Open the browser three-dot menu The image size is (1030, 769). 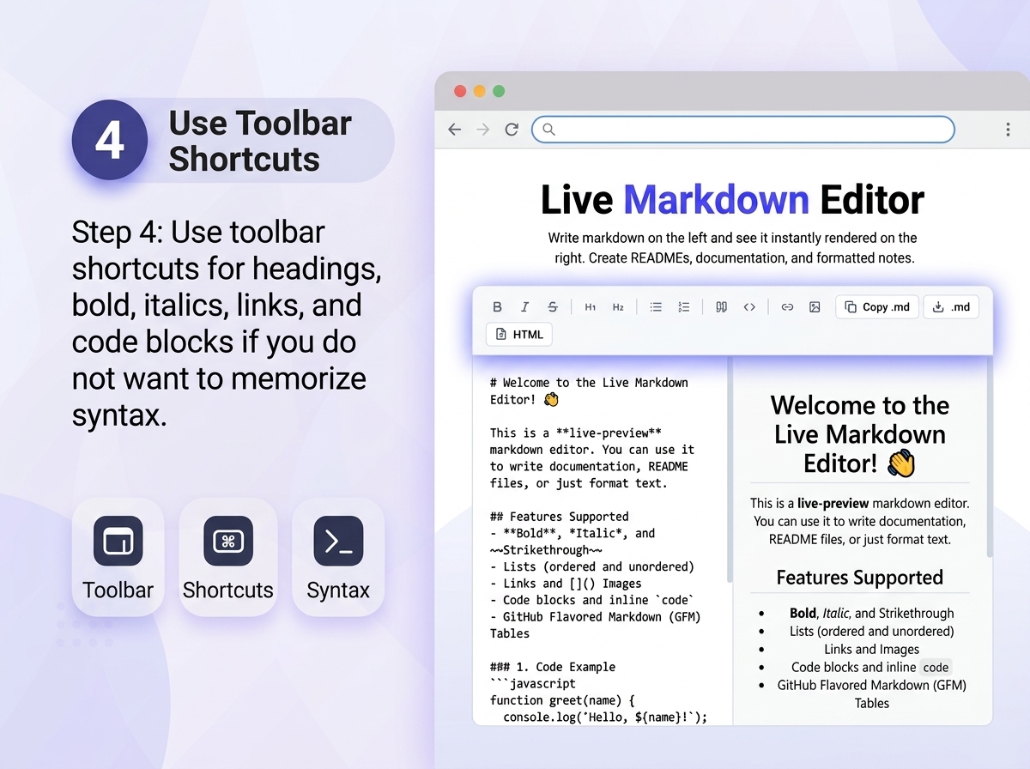1008,130
